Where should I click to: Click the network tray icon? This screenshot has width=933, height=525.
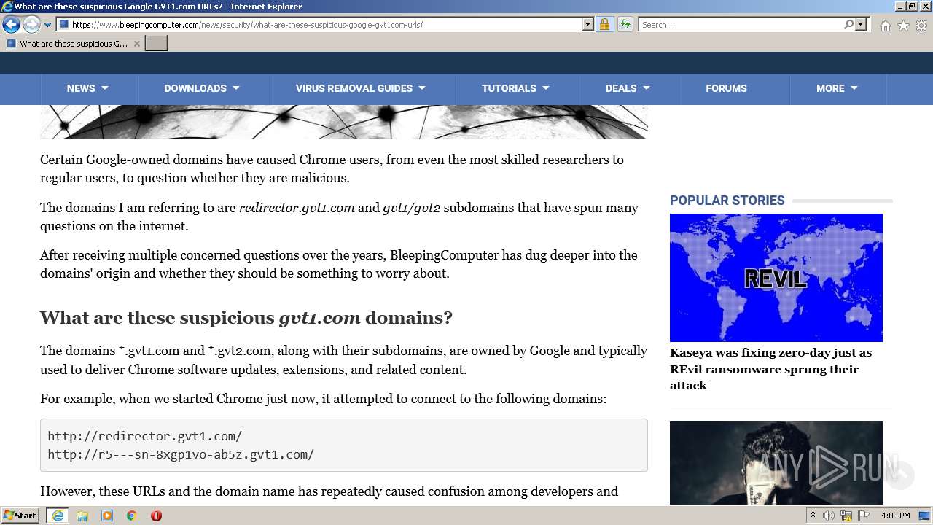point(846,516)
